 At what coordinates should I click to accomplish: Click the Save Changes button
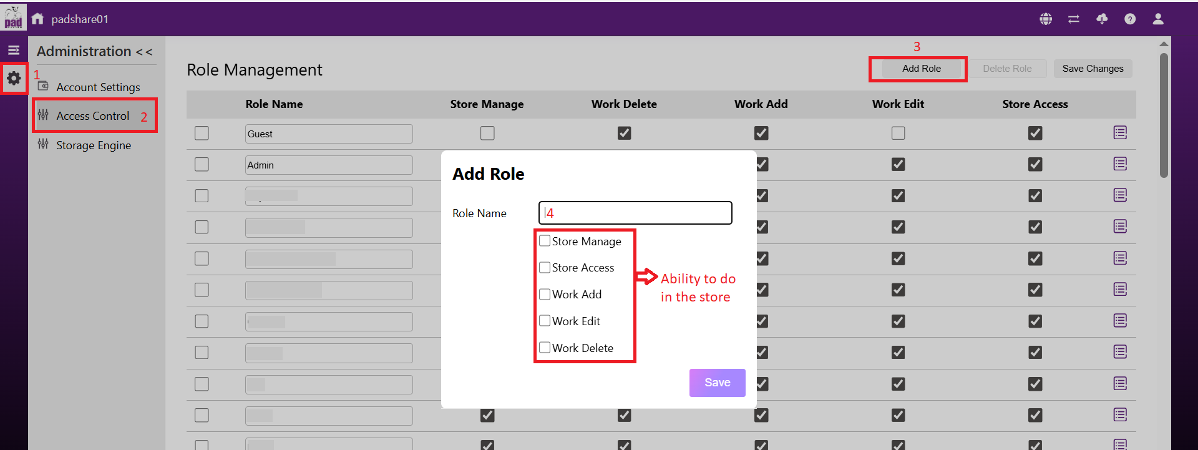coord(1093,69)
